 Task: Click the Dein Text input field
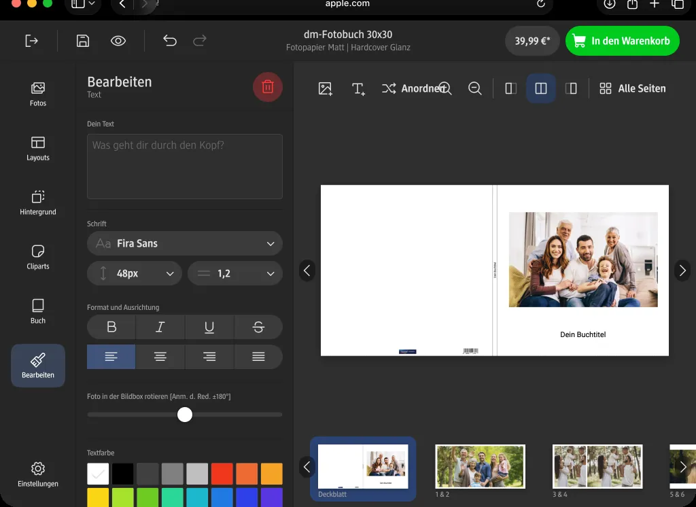pyautogui.click(x=185, y=167)
